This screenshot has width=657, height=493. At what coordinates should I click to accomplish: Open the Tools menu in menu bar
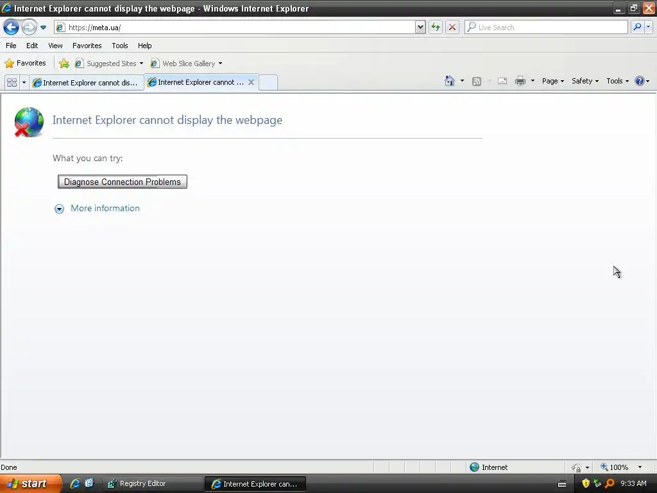coord(120,46)
